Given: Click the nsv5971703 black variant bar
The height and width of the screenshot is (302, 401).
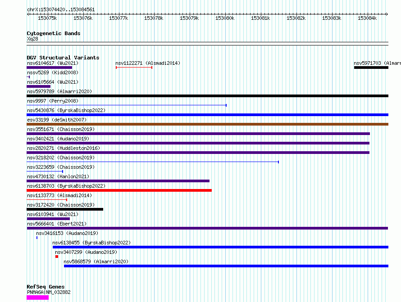Looking at the screenshot, I should coord(371,68).
